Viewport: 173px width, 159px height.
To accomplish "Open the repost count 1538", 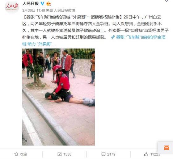I will [67, 154].
